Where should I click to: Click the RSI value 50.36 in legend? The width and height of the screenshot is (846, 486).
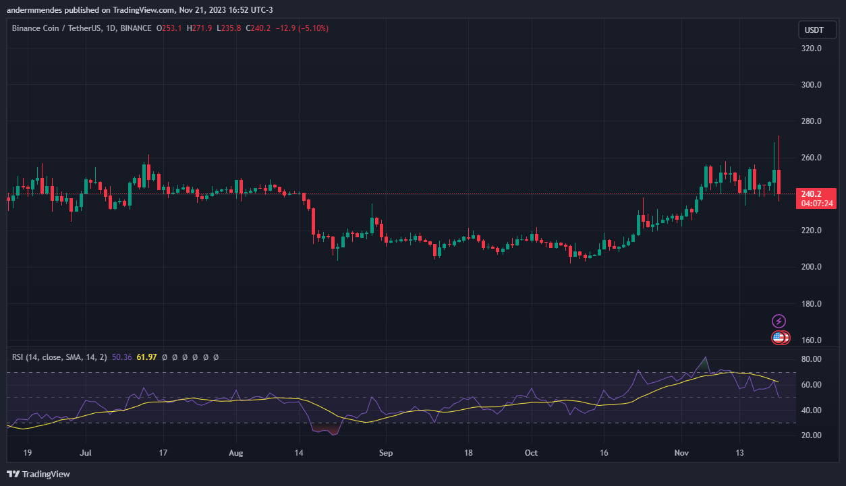(122, 357)
